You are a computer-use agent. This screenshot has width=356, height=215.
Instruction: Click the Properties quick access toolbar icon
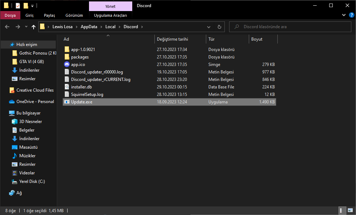point(18,6)
